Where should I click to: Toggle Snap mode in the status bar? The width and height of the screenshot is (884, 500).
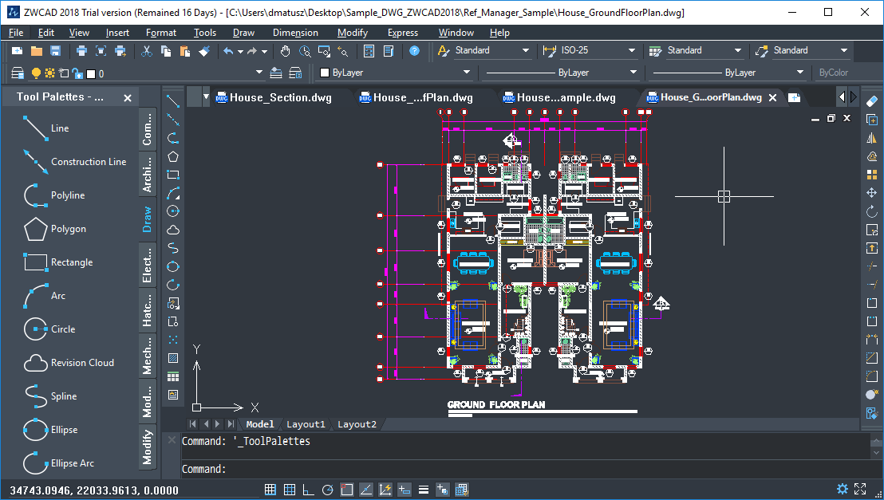coord(270,490)
